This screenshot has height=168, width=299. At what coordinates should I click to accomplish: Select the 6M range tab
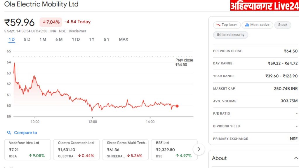coord(59,39)
